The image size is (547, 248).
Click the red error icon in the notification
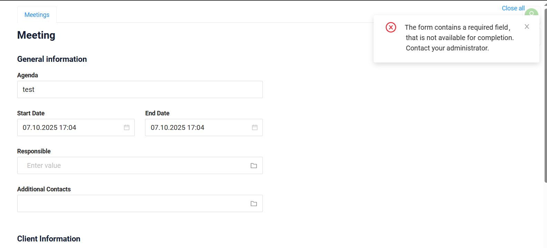pyautogui.click(x=391, y=27)
